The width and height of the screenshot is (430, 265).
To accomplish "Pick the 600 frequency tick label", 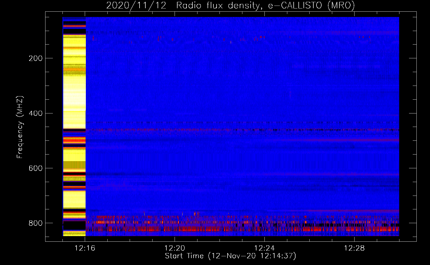I will click(x=36, y=169).
